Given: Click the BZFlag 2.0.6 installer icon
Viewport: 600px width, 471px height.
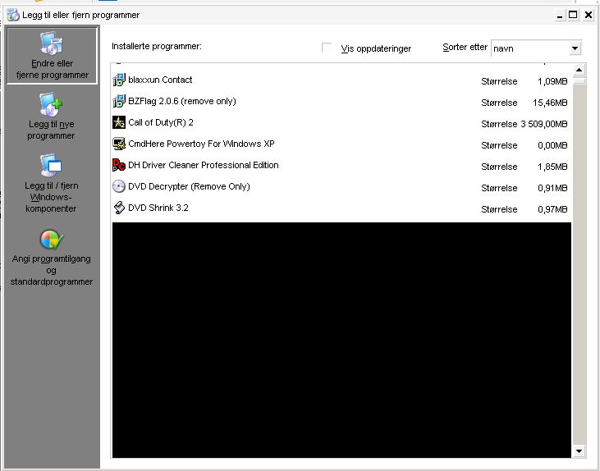Looking at the screenshot, I should coord(119,101).
